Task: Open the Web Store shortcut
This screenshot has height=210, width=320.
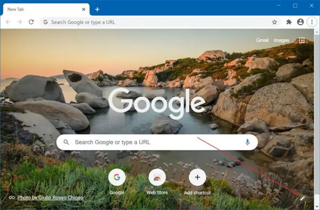Action: tap(157, 178)
